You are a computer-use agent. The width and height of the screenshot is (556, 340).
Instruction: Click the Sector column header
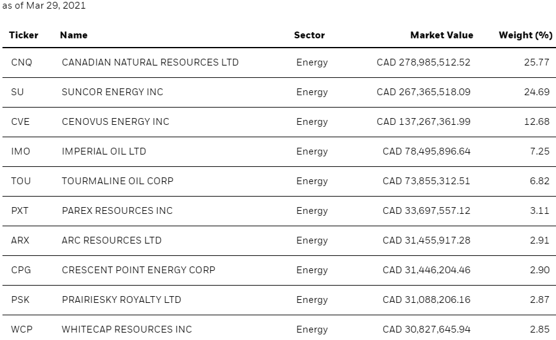pos(309,35)
